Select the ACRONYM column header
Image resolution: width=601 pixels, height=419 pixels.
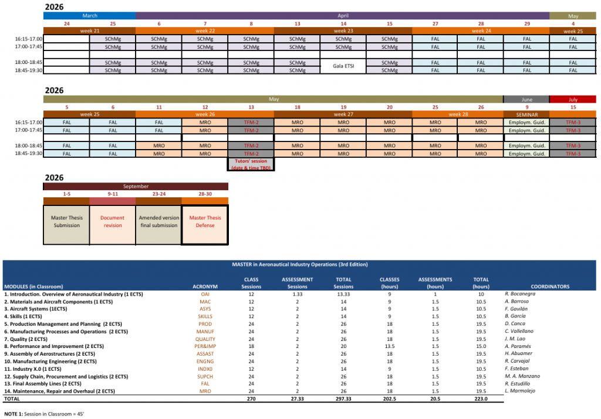pos(205,286)
